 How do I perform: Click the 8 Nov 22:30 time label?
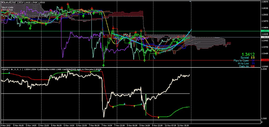click(157, 125)
